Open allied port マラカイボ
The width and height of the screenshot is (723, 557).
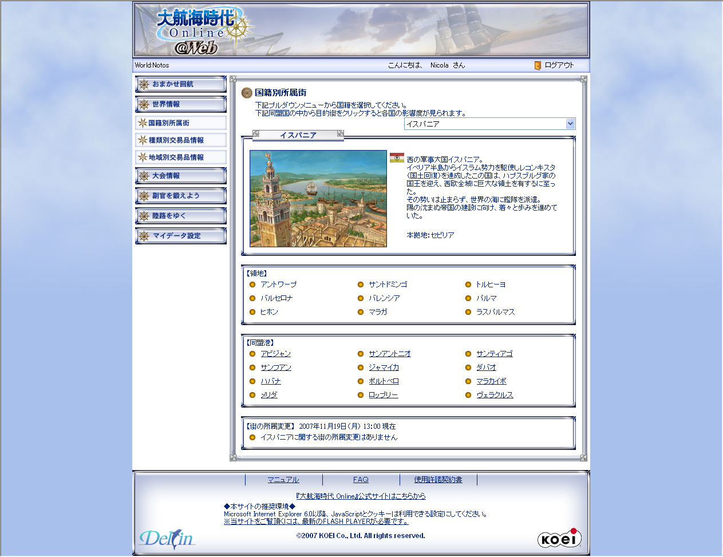click(492, 381)
